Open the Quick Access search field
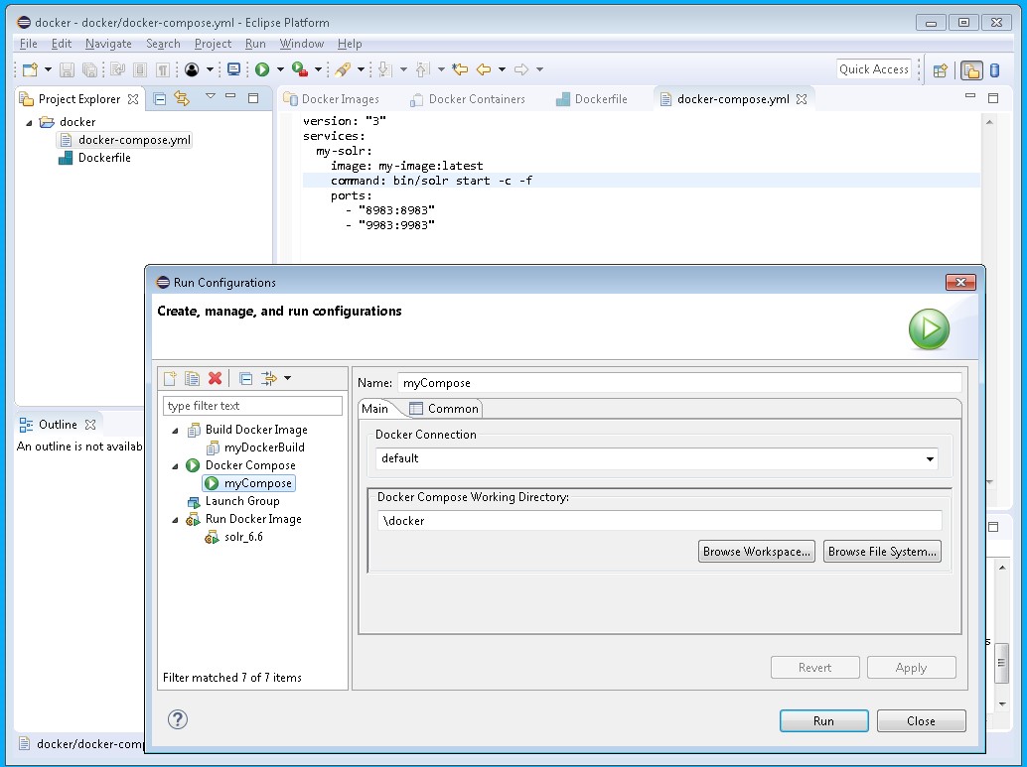Viewport: 1027px width, 767px height. pyautogui.click(x=873, y=69)
